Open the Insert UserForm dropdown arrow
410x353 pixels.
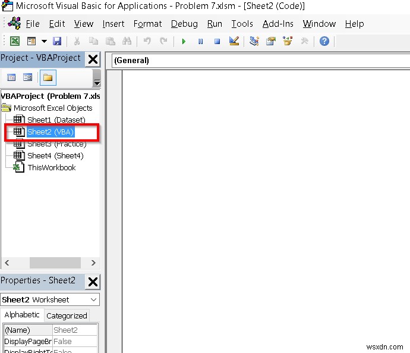tap(44, 41)
